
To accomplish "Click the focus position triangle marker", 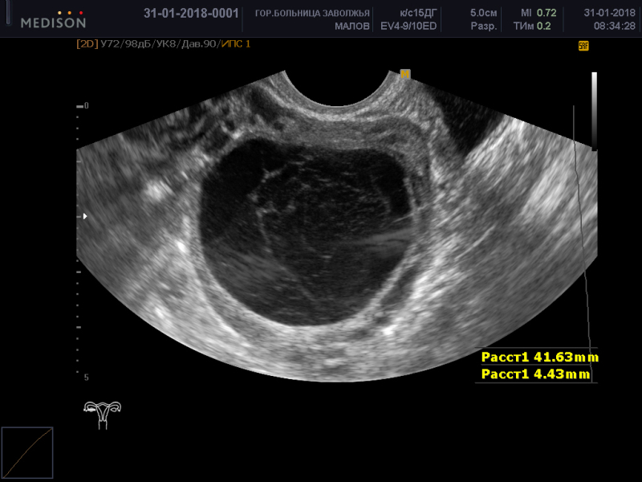I will click(x=85, y=216).
